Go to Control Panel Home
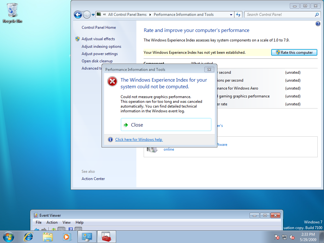 click(x=99, y=28)
